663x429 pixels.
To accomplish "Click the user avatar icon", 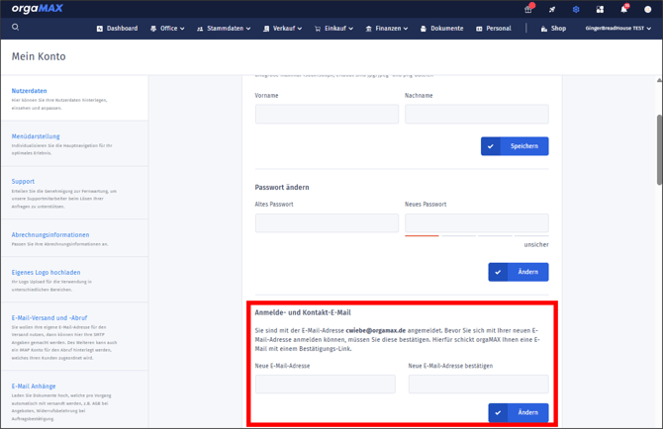I will point(647,9).
